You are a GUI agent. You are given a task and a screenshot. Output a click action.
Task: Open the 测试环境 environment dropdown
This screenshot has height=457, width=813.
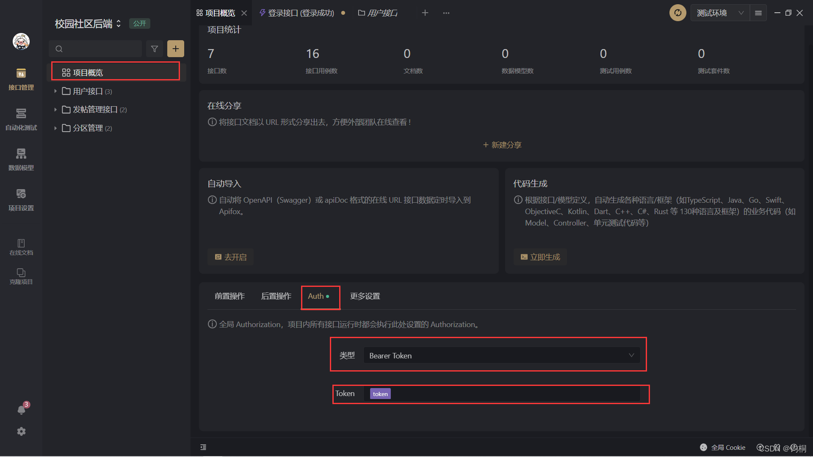tap(719, 13)
